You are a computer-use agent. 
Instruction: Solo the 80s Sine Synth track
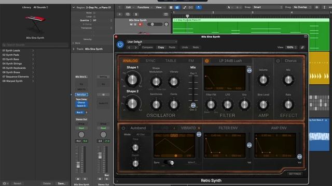[135, 24]
